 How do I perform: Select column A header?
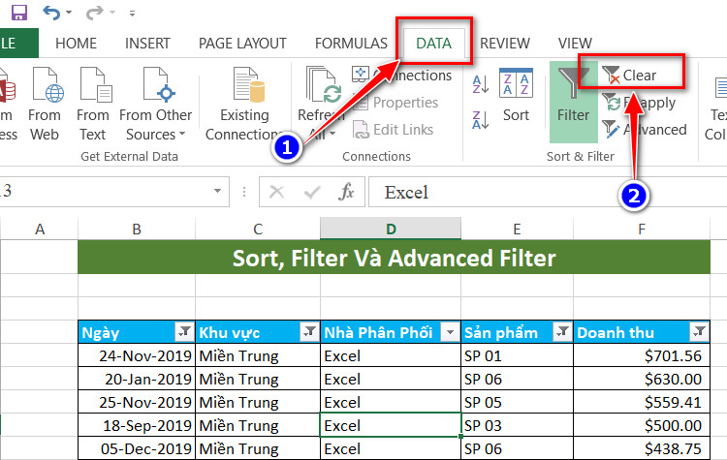click(x=40, y=229)
